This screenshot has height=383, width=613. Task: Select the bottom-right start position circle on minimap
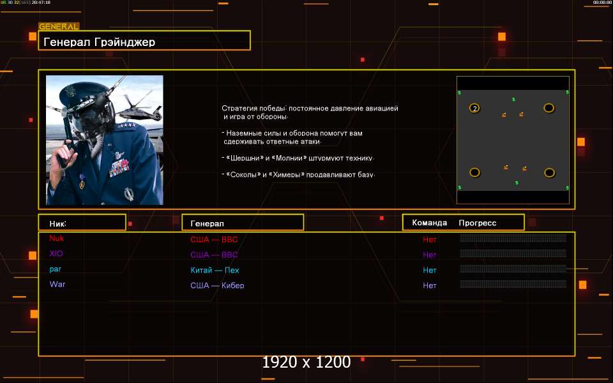(x=549, y=172)
